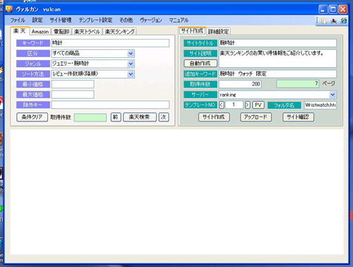The height and width of the screenshot is (267, 353).
Task: Decrease template number with left arrow
Action: [x=222, y=105]
